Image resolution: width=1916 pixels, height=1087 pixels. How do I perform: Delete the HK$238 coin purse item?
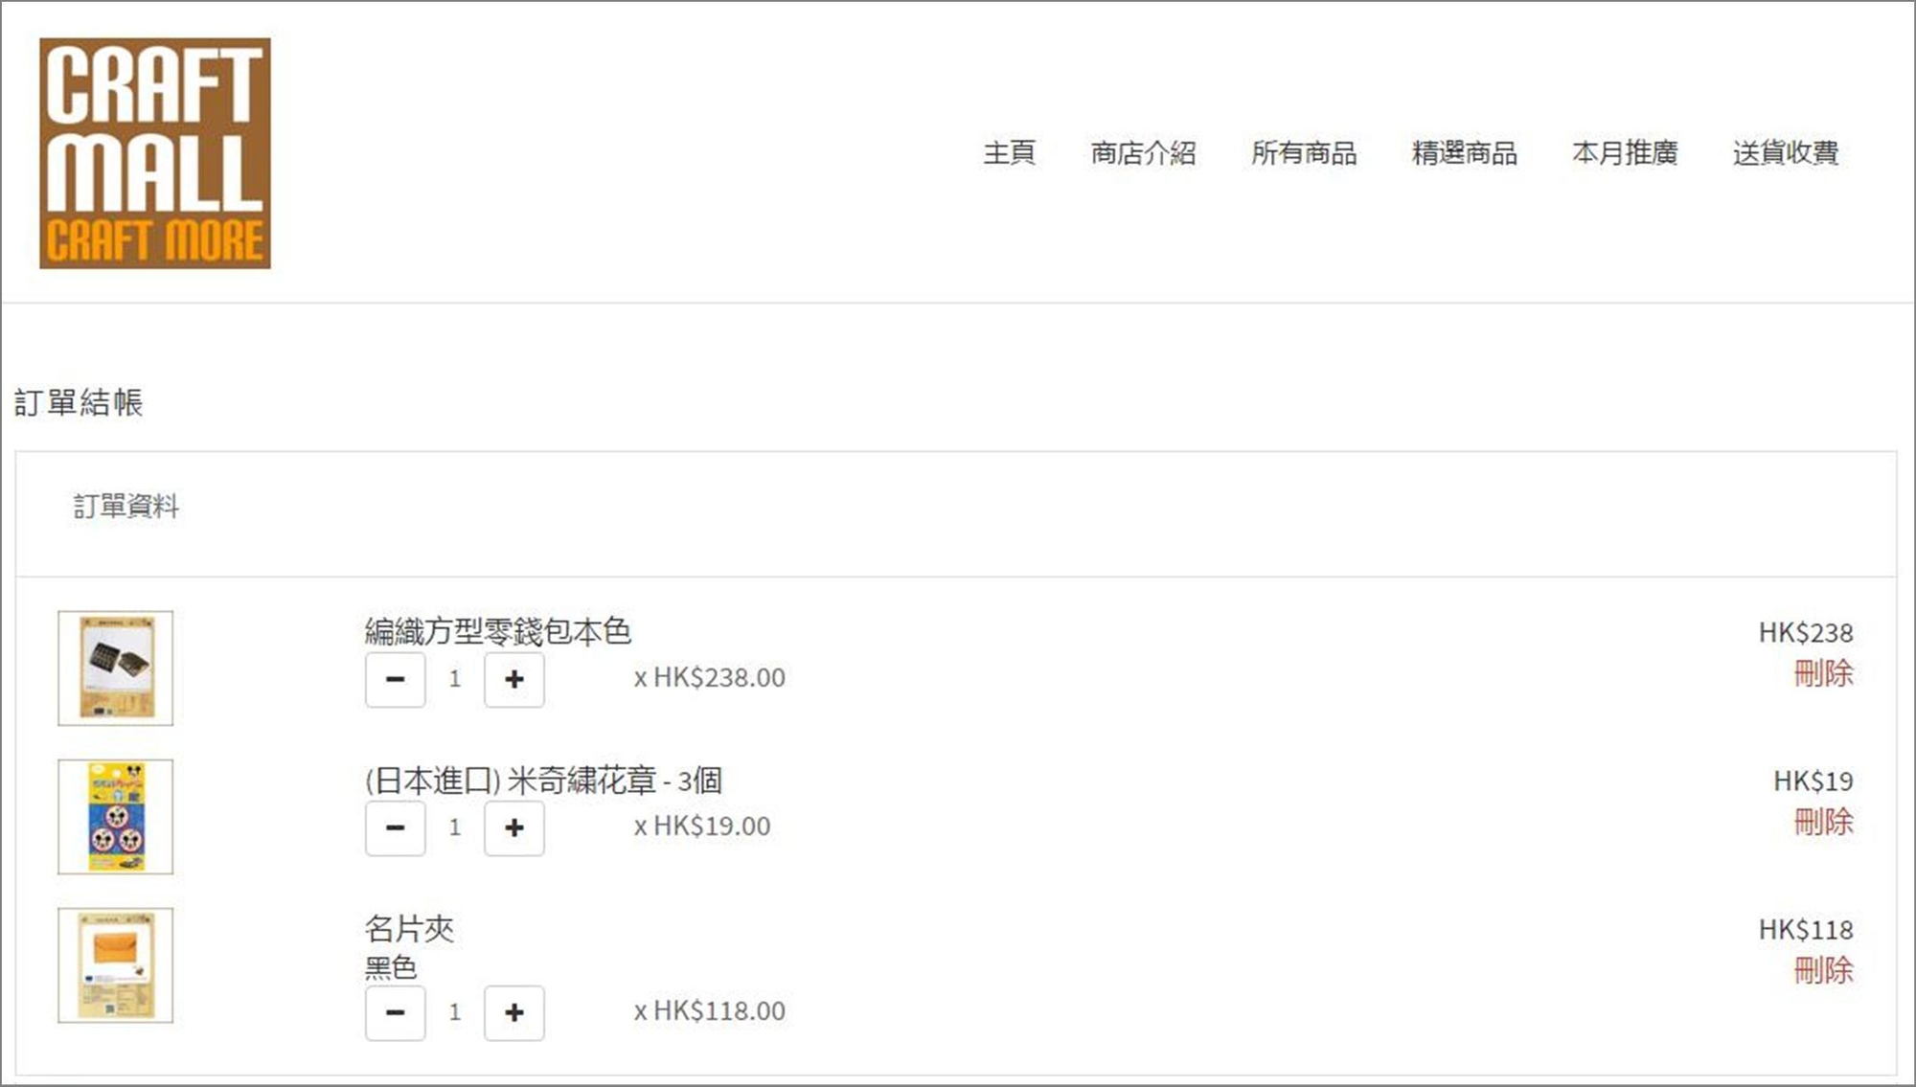(x=1822, y=673)
